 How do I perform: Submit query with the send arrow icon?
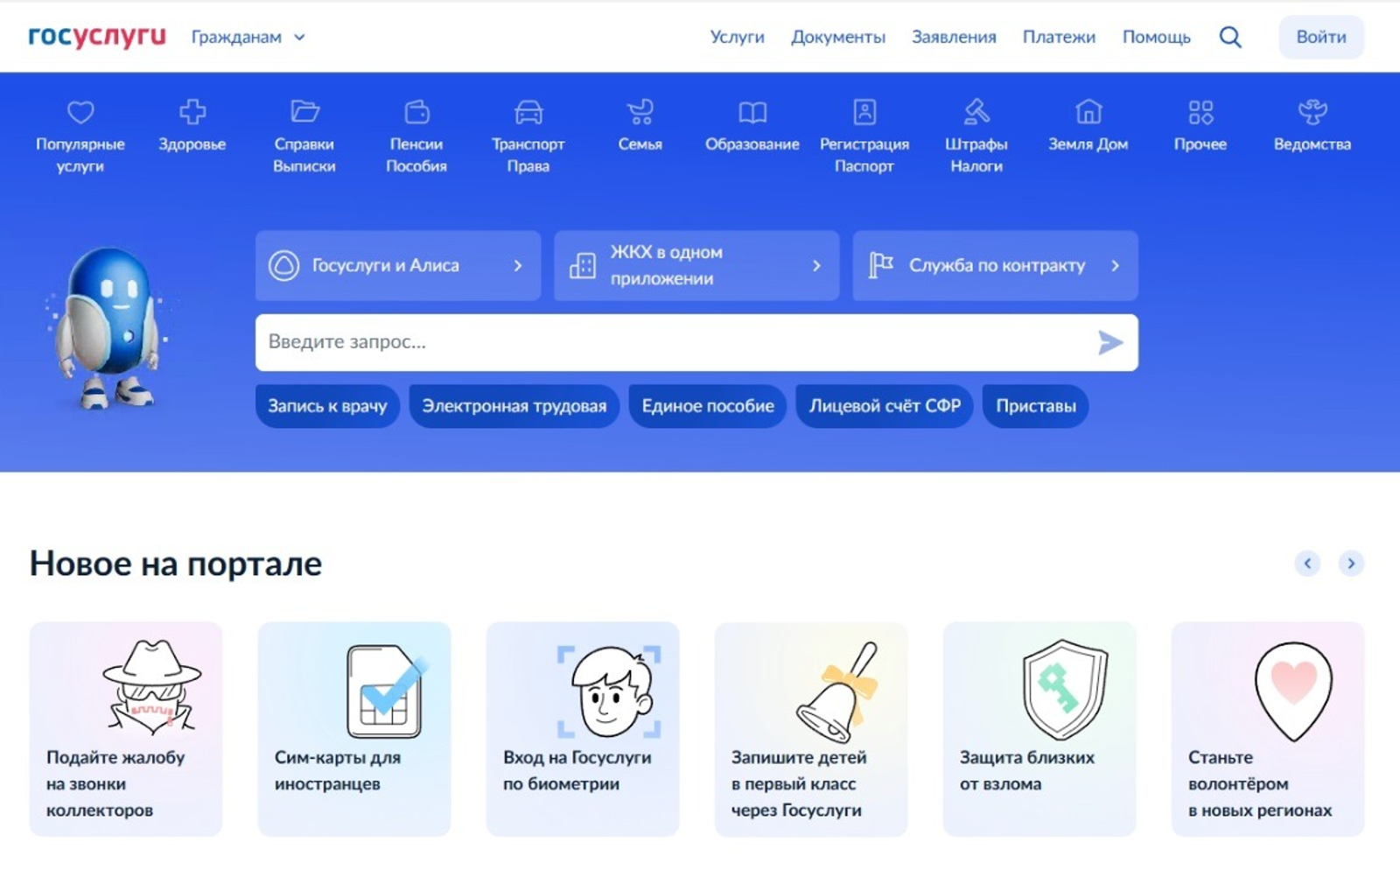(x=1109, y=342)
